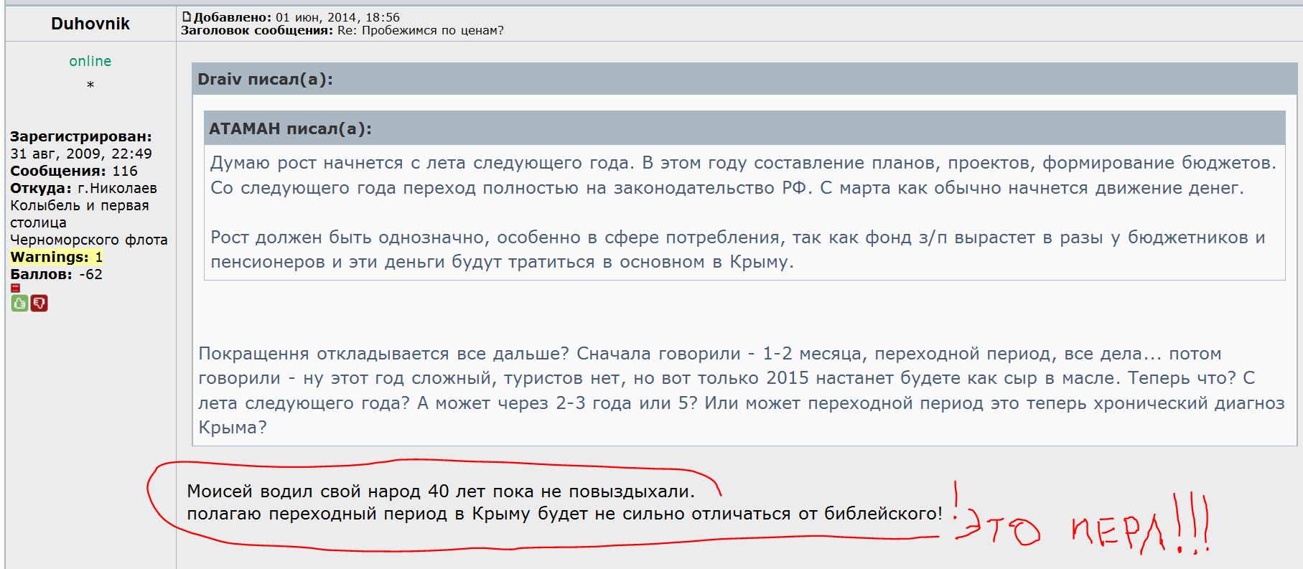Click the small red reputation bar icon

[x=15, y=288]
